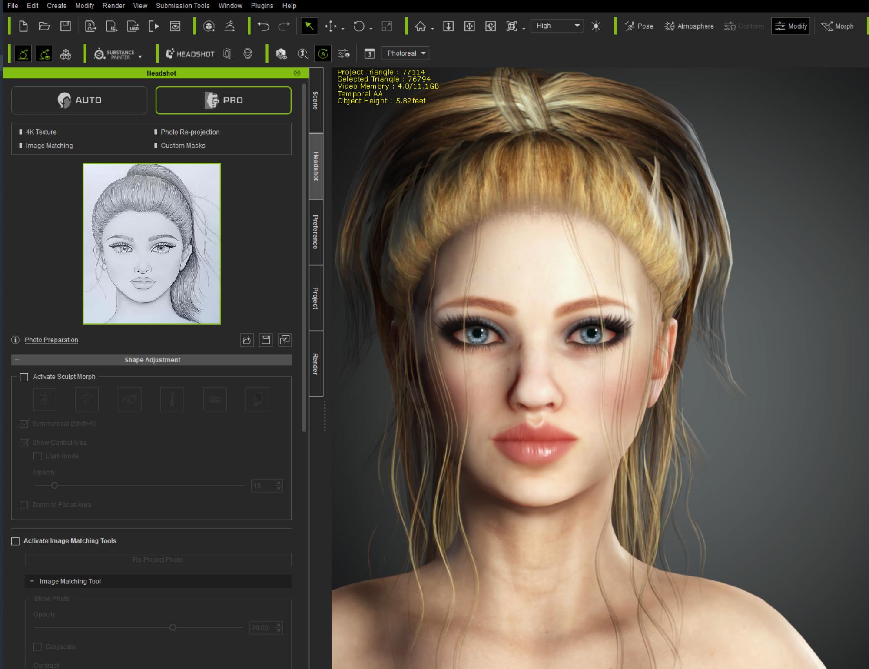Click the USD export icon in the toolbar

tap(133, 26)
